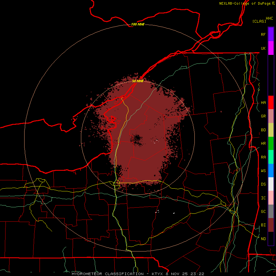Click the "KTYX" radar site identifier
The image size is (276, 276).
(x=157, y=274)
